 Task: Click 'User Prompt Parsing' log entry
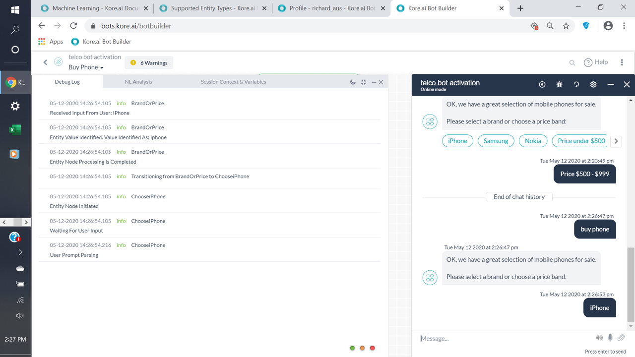pos(74,255)
